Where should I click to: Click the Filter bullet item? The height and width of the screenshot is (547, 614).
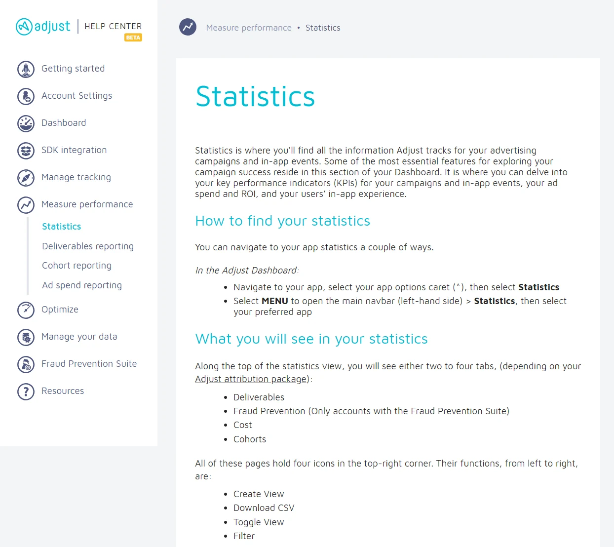(244, 536)
